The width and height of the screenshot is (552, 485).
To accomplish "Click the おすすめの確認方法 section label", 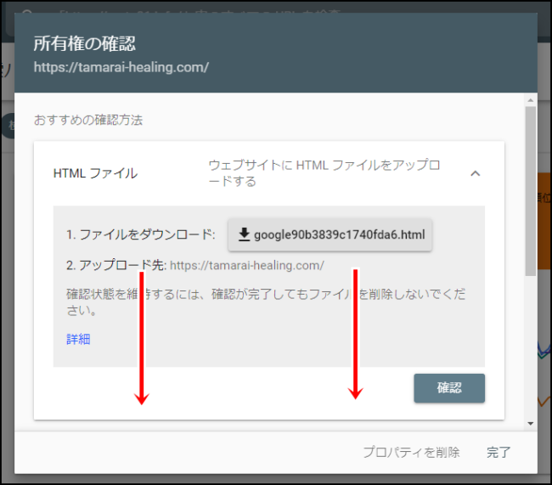I will [88, 120].
